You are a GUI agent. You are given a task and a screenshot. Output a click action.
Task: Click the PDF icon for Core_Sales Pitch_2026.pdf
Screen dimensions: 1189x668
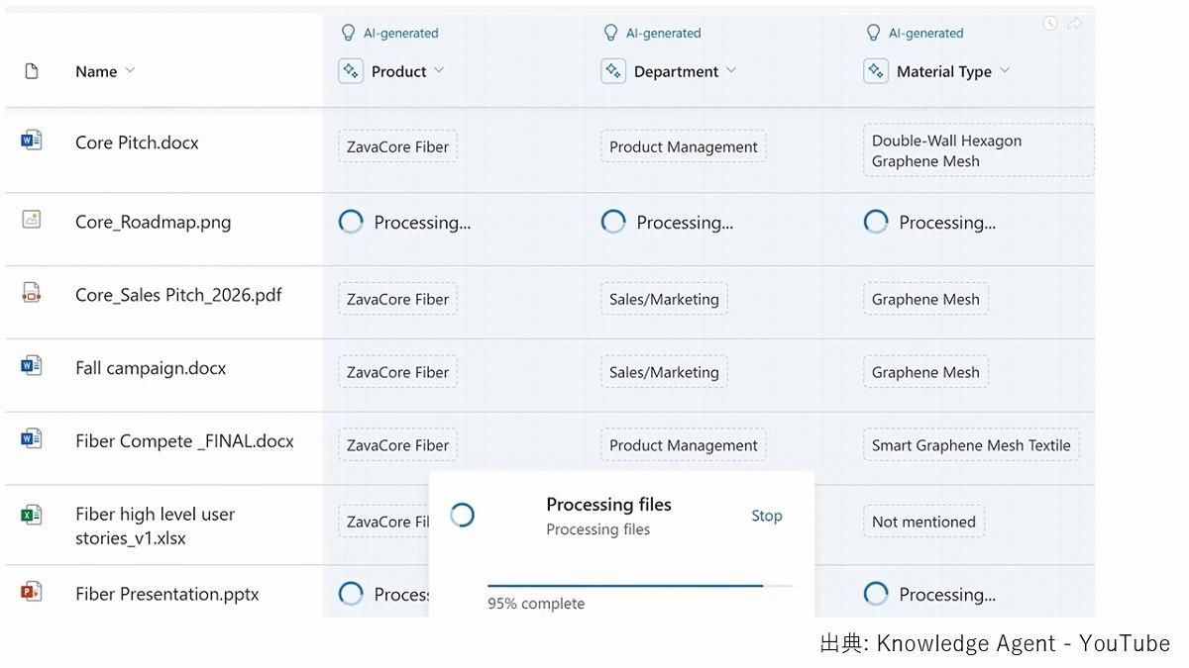tap(31, 293)
